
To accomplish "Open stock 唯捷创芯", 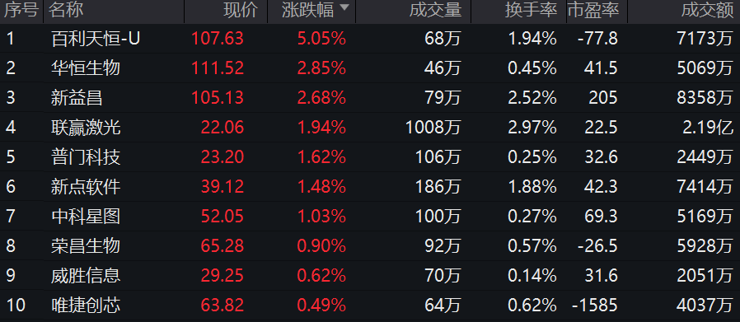I will pyautogui.click(x=86, y=306).
